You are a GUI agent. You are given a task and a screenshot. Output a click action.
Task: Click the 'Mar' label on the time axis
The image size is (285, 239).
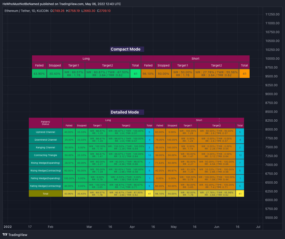coord(89,227)
